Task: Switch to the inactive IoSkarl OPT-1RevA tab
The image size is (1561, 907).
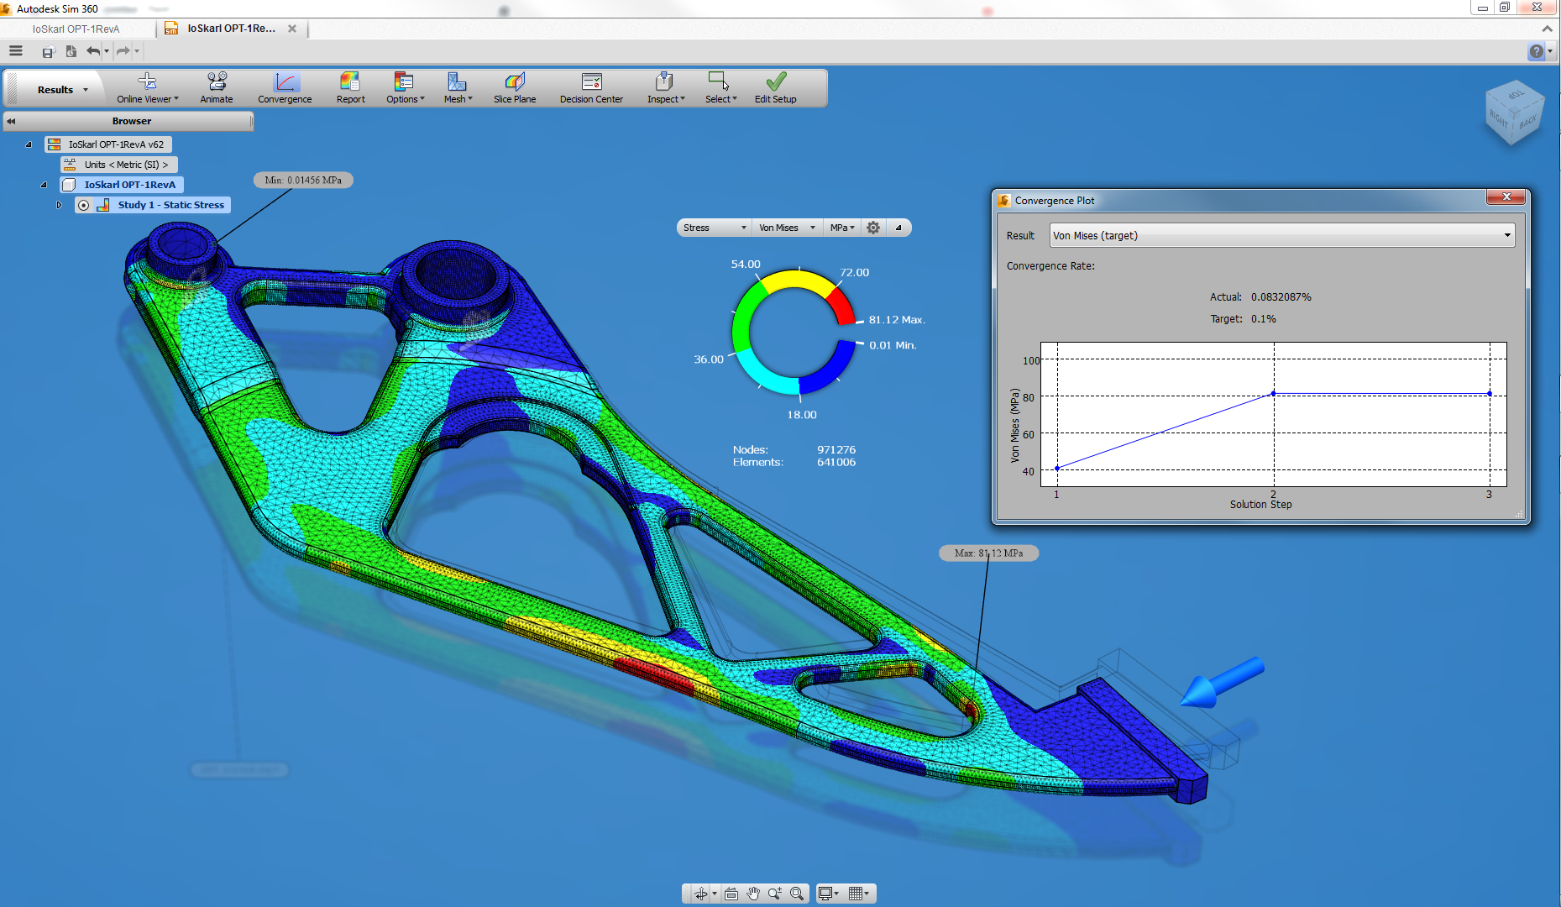Action: pyautogui.click(x=76, y=29)
